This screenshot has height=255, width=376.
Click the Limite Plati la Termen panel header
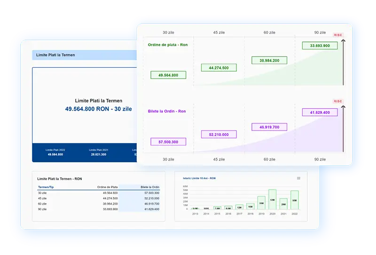56,55
